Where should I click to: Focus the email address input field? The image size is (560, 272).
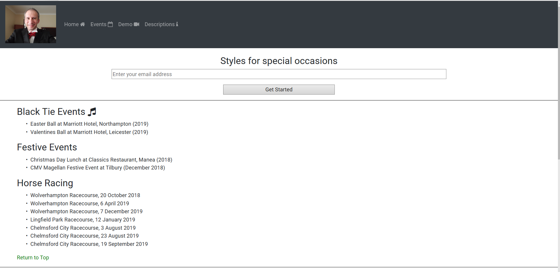point(279,74)
